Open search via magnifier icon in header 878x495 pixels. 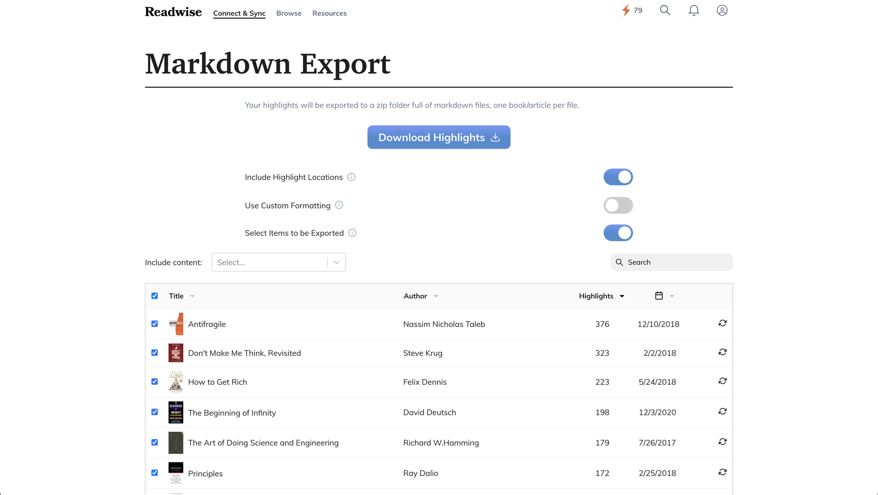[x=665, y=10]
